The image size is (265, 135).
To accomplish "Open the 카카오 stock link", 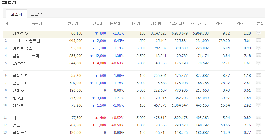I will (x=18, y=105).
